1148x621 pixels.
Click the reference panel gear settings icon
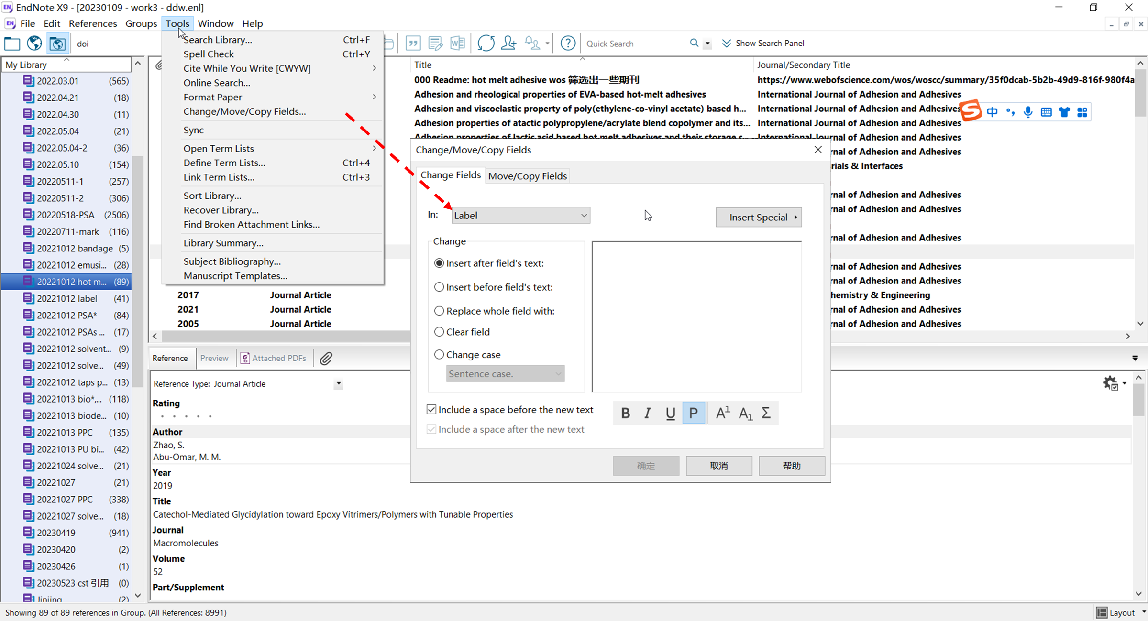click(1111, 383)
